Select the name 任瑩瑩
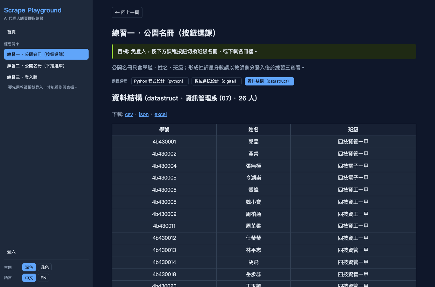Viewport: 435px width, 287px height. coord(253,238)
